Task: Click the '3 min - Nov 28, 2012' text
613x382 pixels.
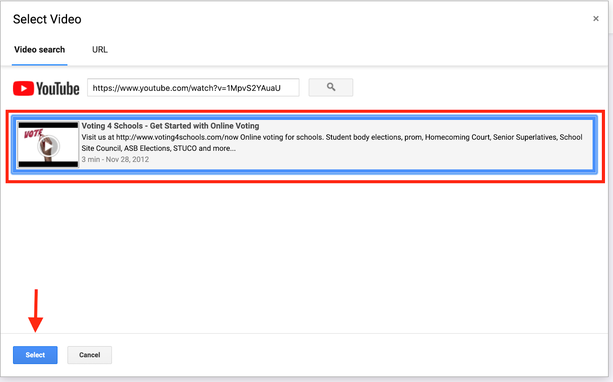Action: point(115,160)
